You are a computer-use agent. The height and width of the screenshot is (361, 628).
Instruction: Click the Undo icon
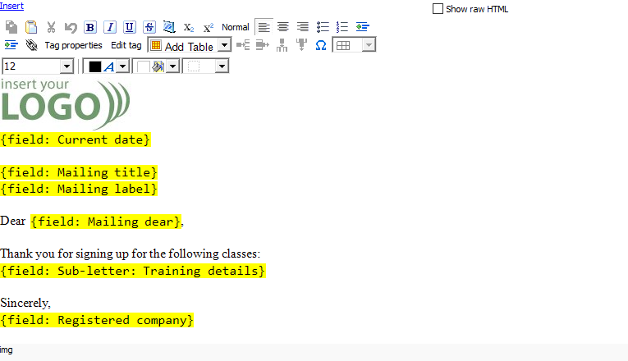coord(71,27)
